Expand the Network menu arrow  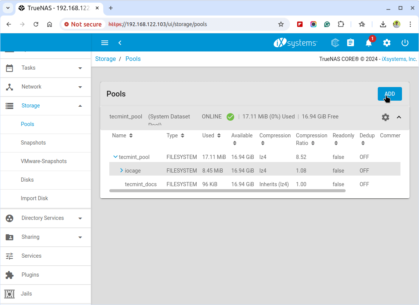80,87
